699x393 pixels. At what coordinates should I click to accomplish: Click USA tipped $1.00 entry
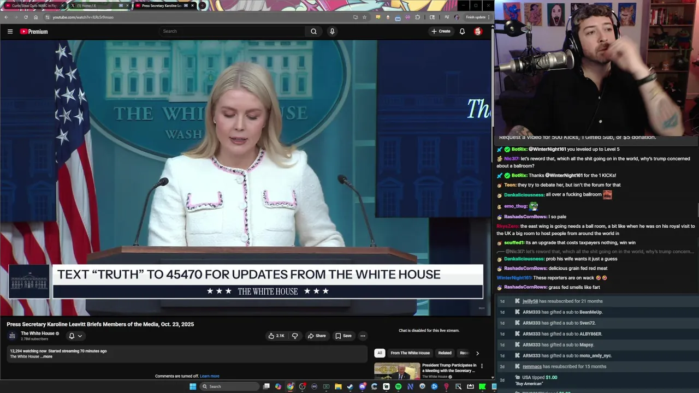tap(540, 378)
